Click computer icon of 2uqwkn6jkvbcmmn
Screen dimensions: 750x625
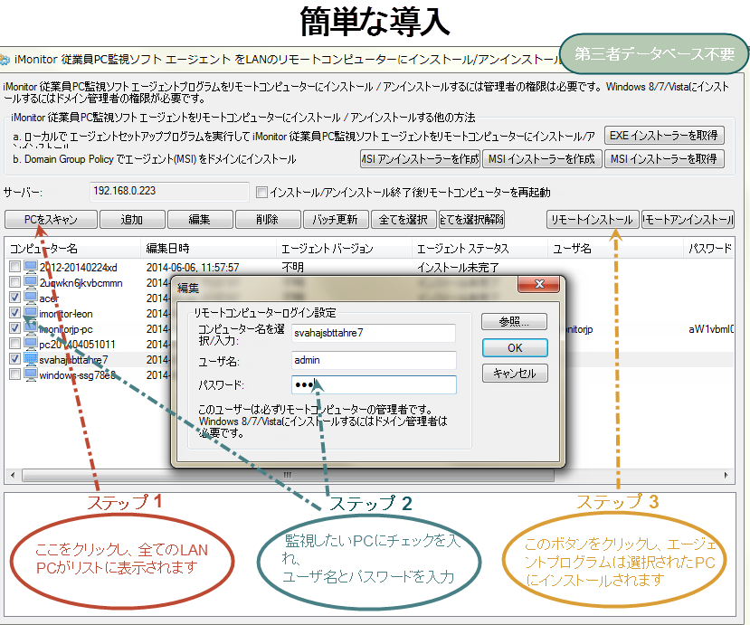point(31,282)
